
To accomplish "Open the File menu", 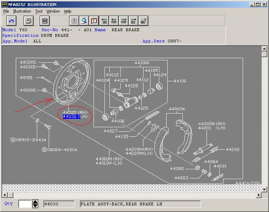I will tap(6, 11).
